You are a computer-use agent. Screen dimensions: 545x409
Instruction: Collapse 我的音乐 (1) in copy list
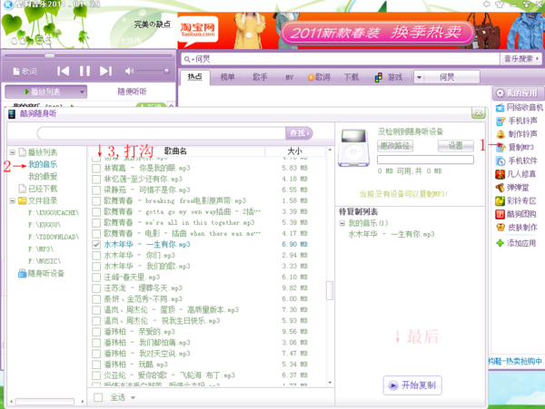click(342, 223)
